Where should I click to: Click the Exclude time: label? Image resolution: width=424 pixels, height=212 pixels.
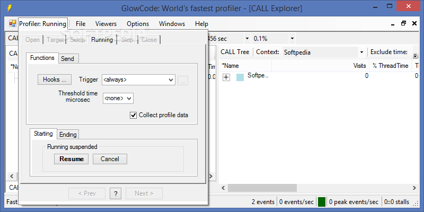(389, 52)
